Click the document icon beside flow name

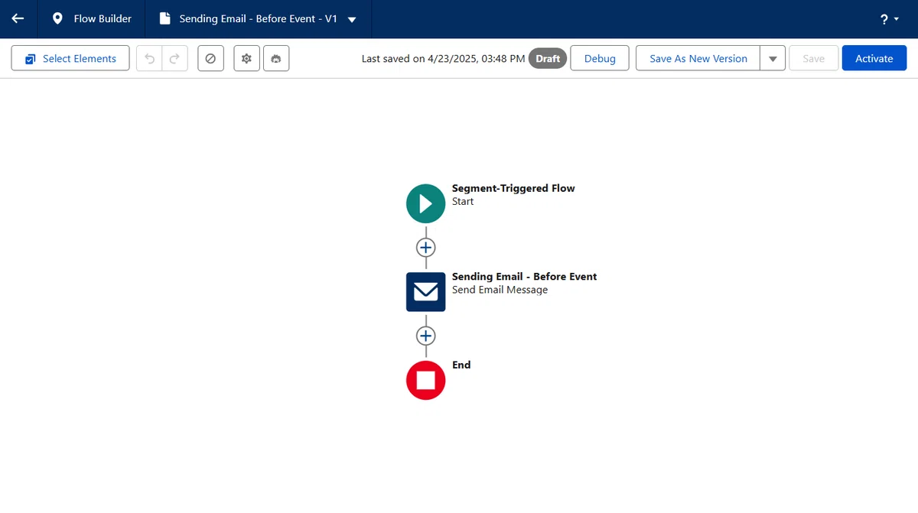(164, 18)
